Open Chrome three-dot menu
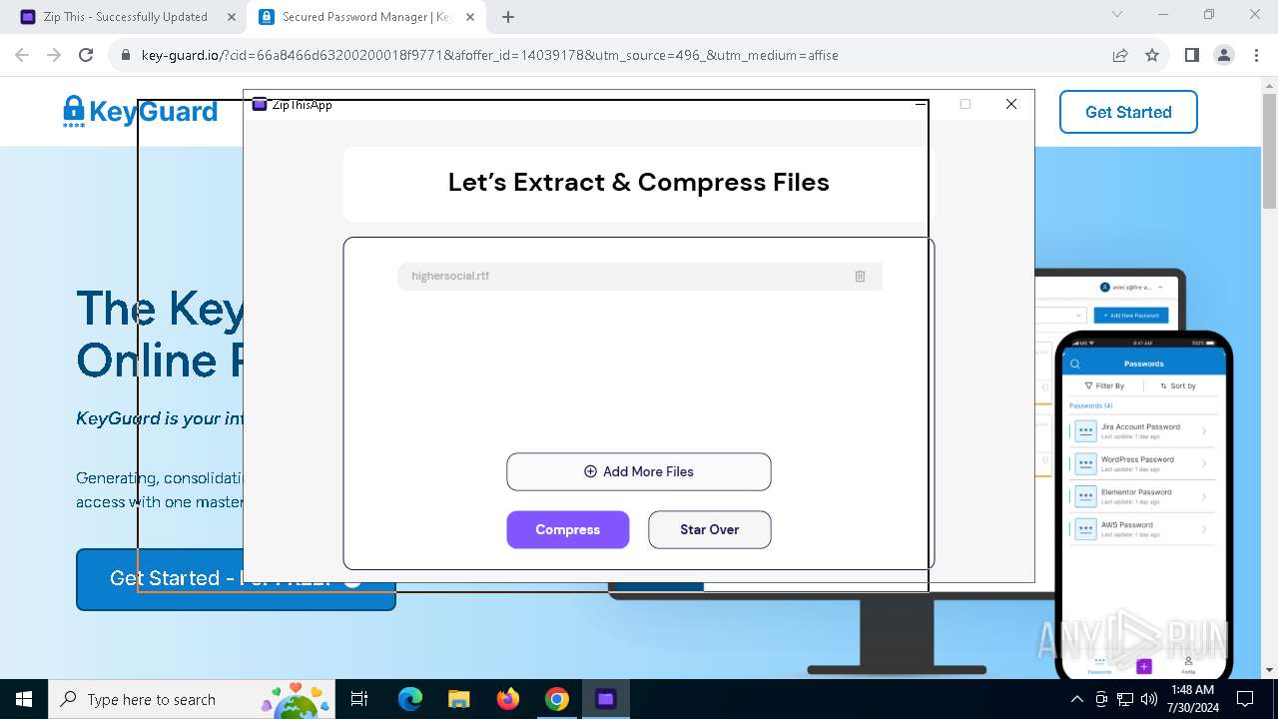1278x719 pixels. (x=1256, y=55)
